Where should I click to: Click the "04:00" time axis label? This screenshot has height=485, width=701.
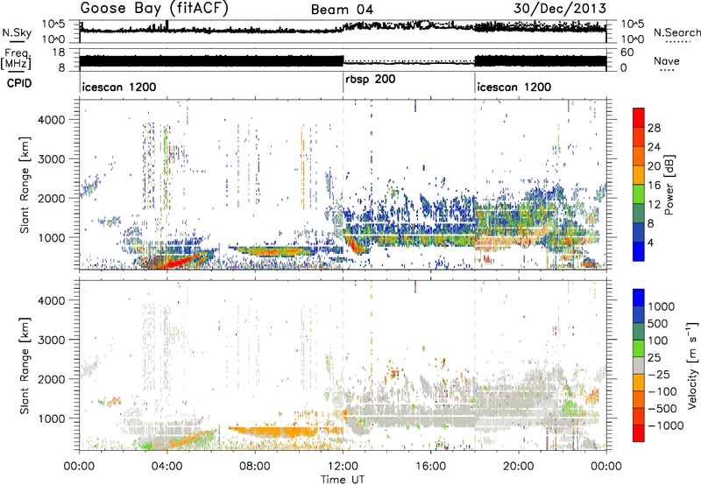tap(167, 467)
